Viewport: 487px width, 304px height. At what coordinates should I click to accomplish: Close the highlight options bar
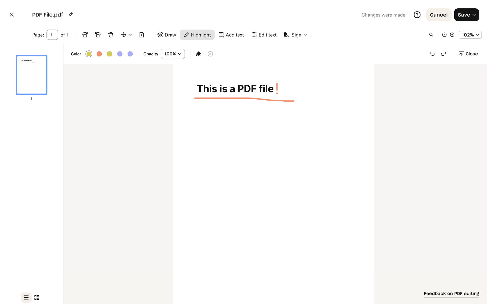468,54
